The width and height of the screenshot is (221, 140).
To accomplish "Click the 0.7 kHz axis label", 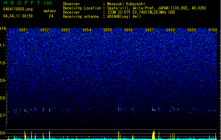I will tap(3, 115).
